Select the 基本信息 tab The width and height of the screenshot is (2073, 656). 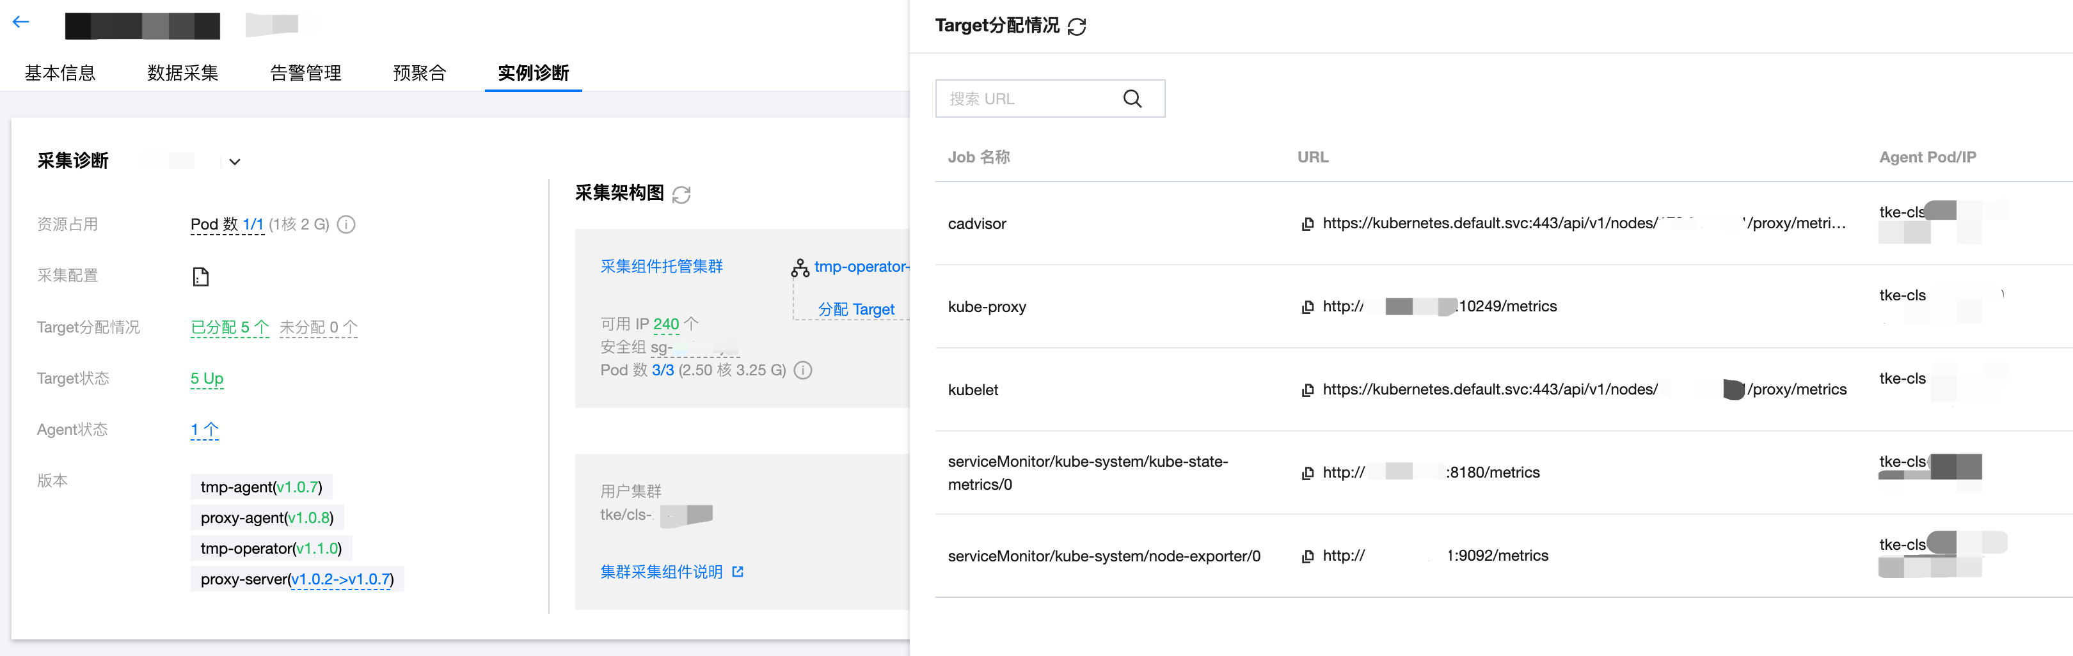60,73
